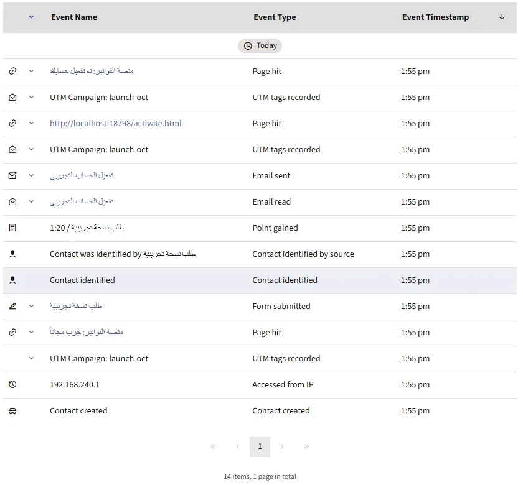523x485 pixels.
Task: Select the '192.168.240.1' event name
Action: [75, 385]
